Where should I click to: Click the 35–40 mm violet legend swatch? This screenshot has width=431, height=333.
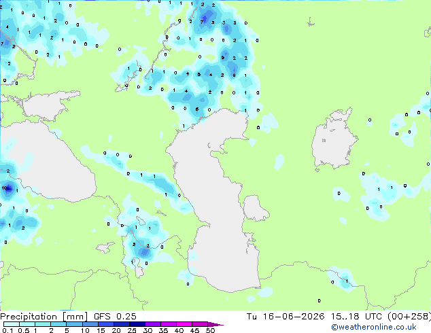tap(168, 324)
